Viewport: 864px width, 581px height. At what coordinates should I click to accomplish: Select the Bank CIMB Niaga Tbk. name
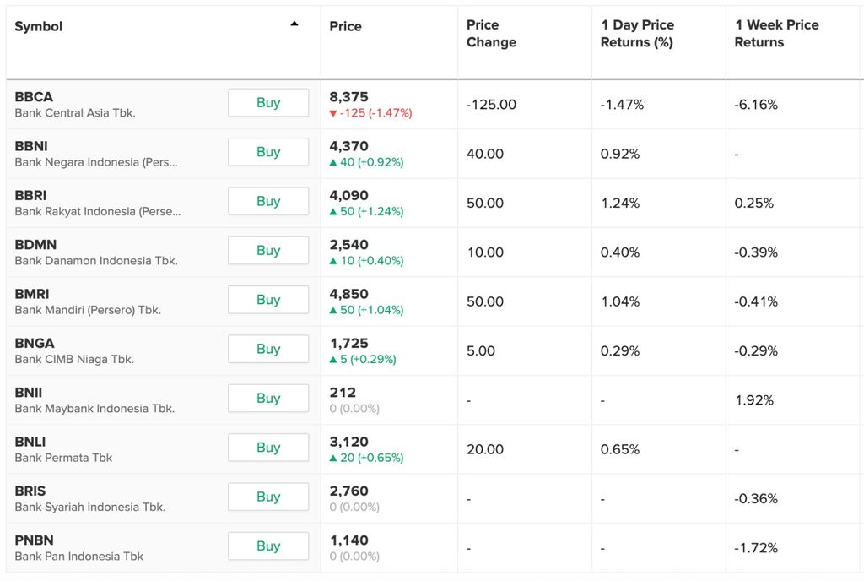pyautogui.click(x=74, y=360)
